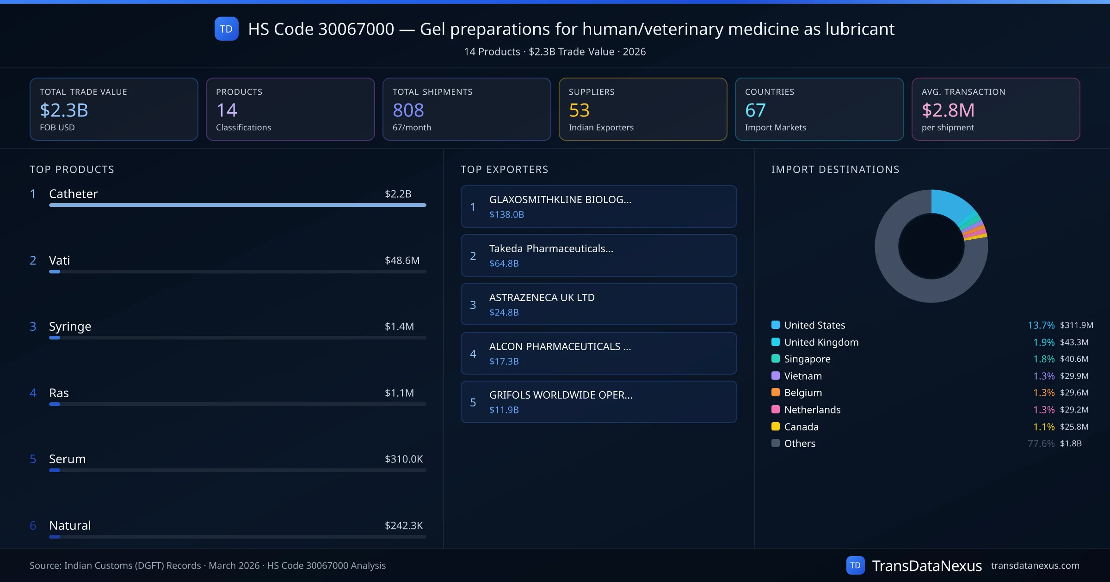Click the United Kingdom legend color square

[776, 342]
